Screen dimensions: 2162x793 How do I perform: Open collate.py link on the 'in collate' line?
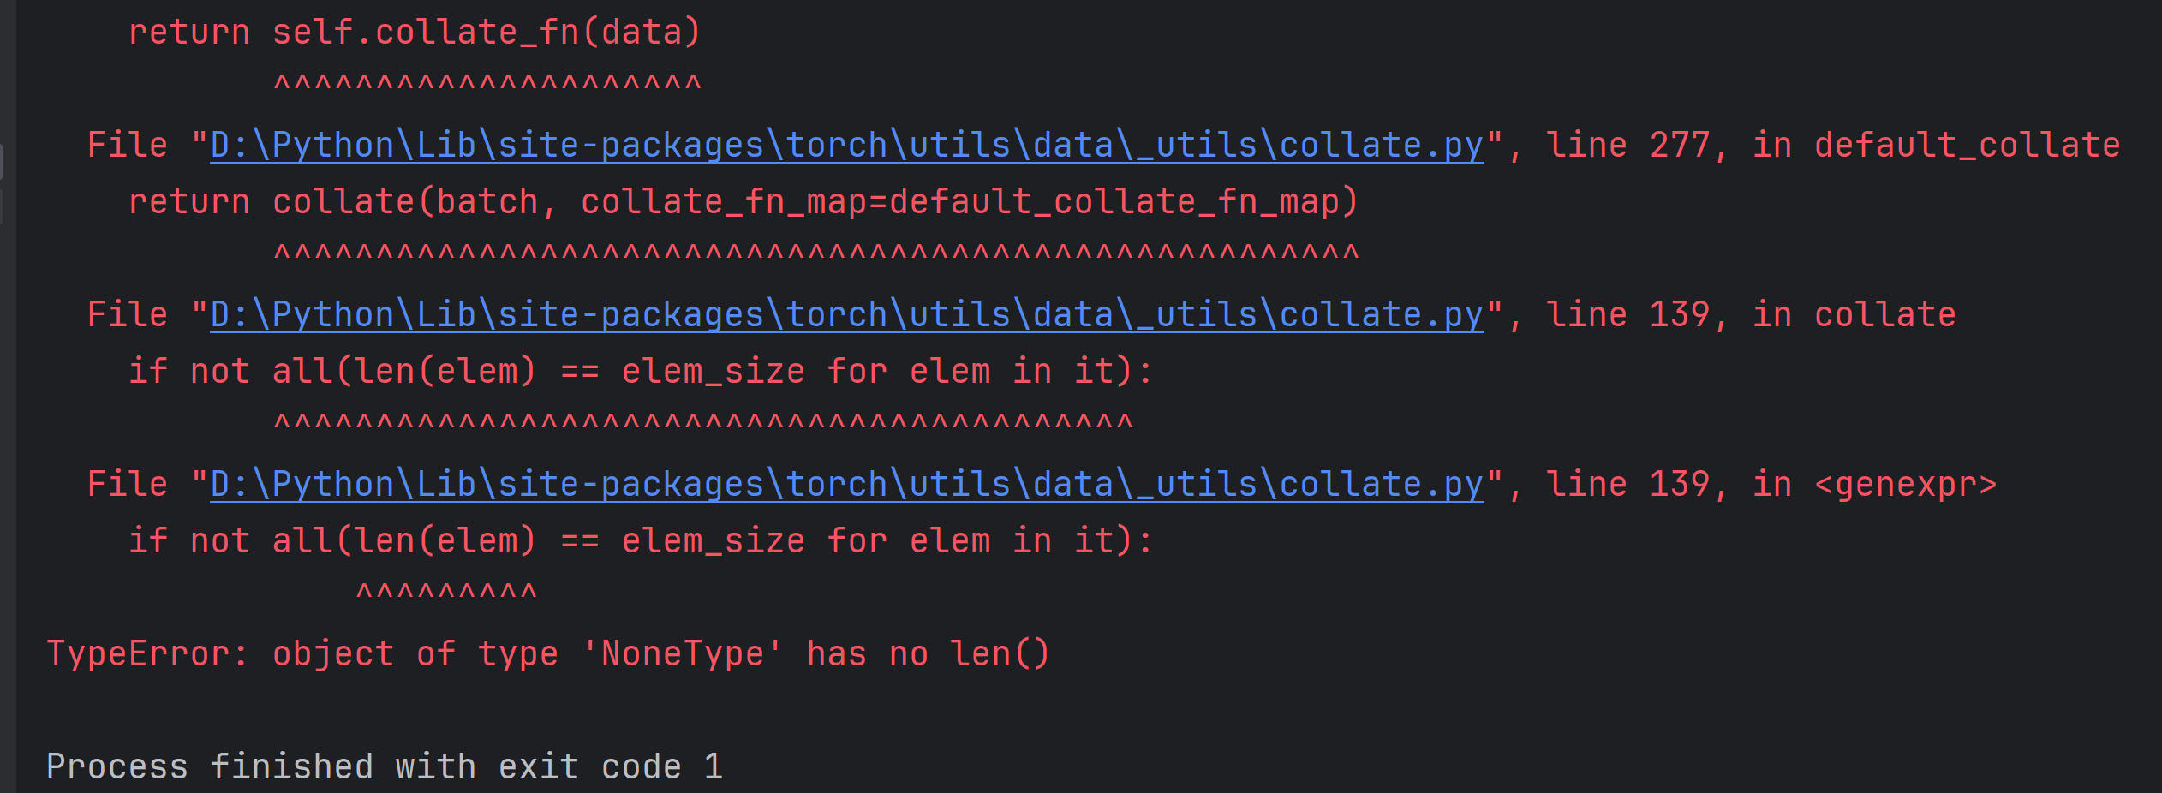click(846, 314)
